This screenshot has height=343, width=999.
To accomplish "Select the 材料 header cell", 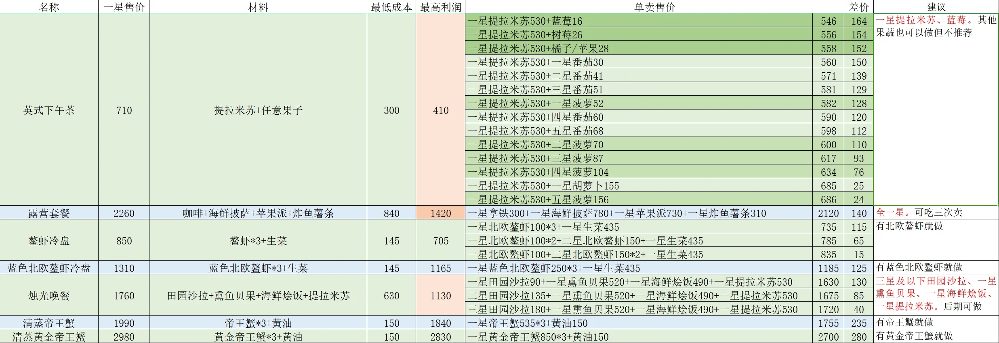I will (x=258, y=7).
